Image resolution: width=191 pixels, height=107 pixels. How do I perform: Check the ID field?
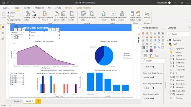point(171,73)
